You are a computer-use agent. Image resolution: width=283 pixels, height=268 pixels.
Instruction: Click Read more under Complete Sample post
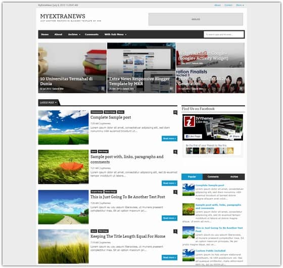(169, 139)
